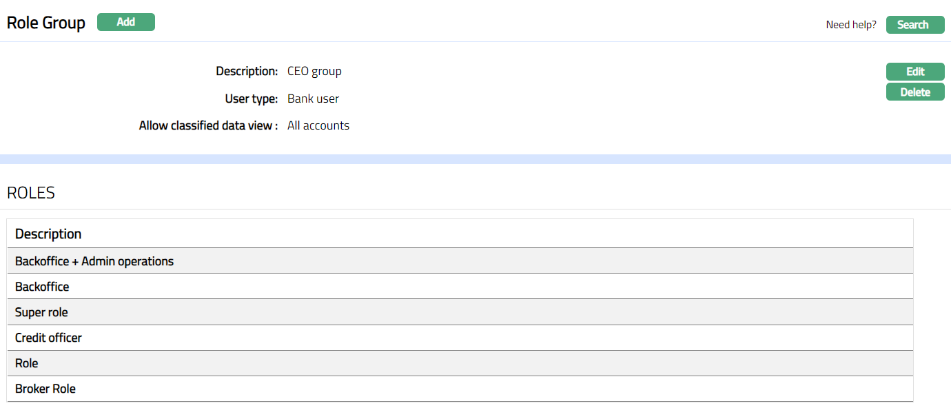Click the Description column header
This screenshot has height=410, width=951.
click(x=48, y=234)
